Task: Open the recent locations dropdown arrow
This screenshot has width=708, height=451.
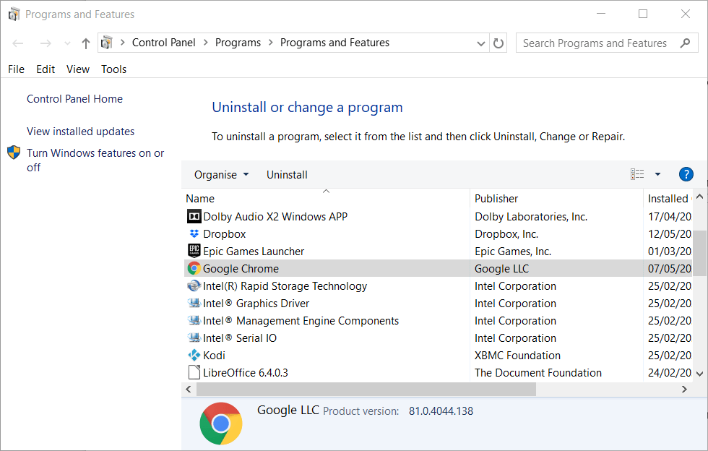Action: pyautogui.click(x=67, y=43)
